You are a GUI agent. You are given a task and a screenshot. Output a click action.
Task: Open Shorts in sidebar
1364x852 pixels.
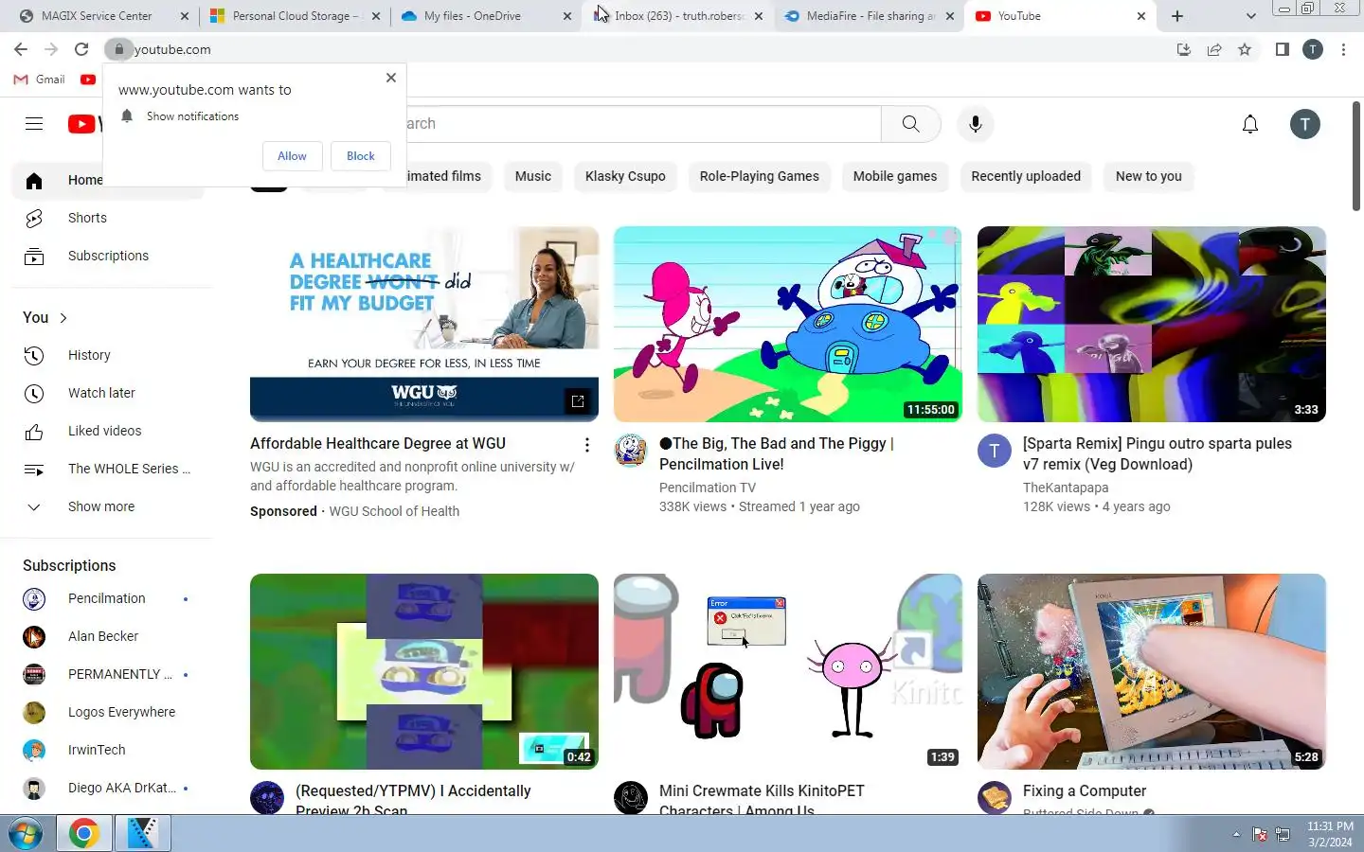(108, 218)
